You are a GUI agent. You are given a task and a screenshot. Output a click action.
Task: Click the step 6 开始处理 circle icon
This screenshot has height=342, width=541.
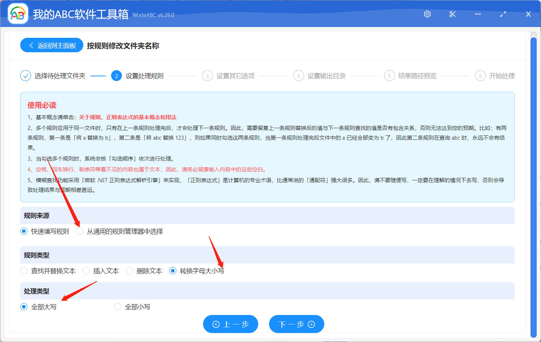pos(480,76)
